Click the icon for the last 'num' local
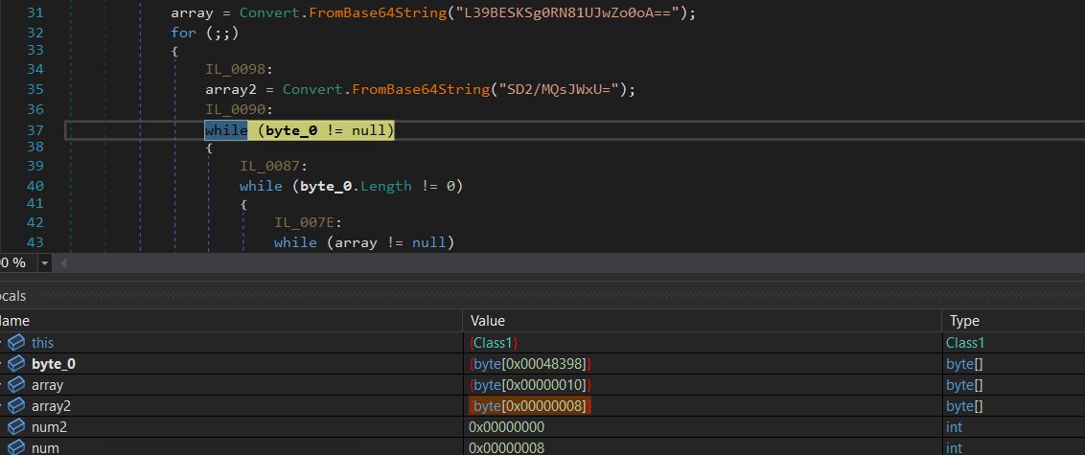The height and width of the screenshot is (455, 1085). coord(16,447)
